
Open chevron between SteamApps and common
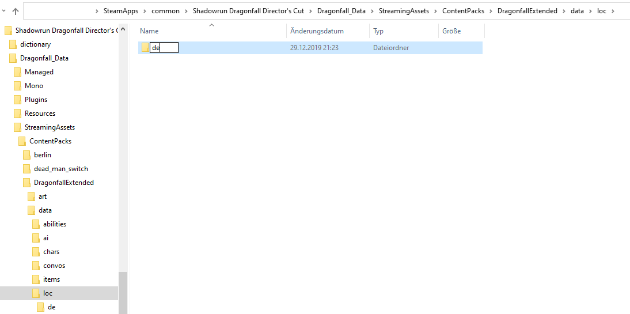pos(145,12)
